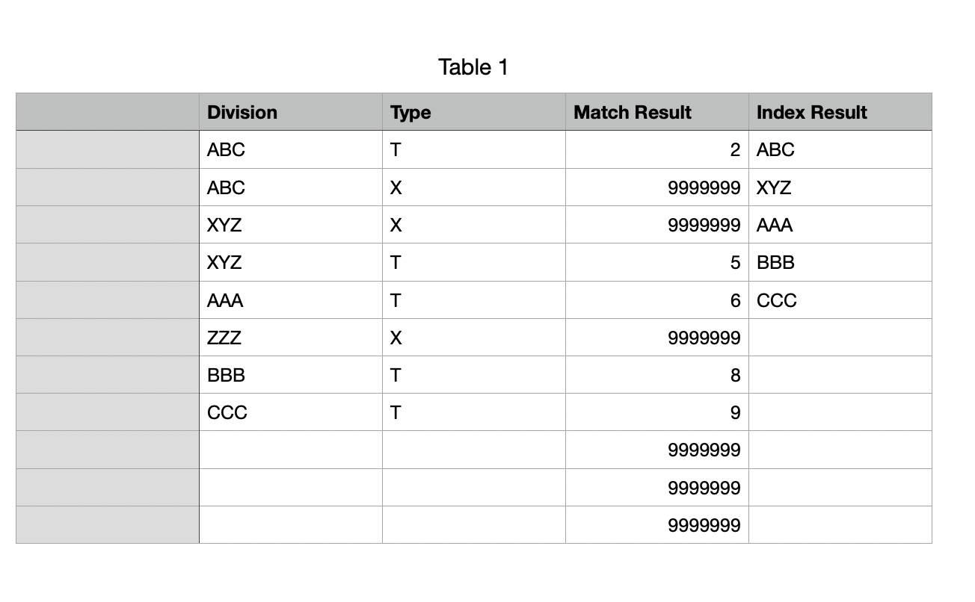Screen dimensions: 975x602
Task: Select the Type cell in the ZZZ row
Action: (x=473, y=338)
